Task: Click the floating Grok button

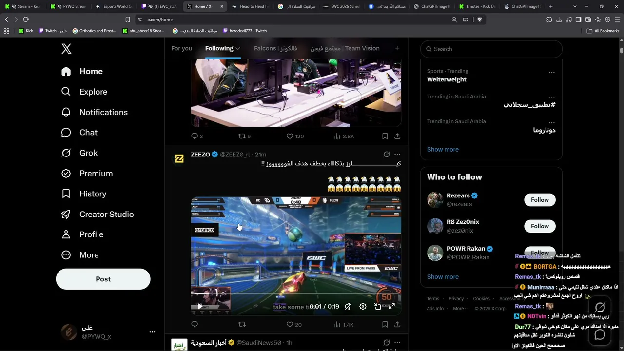Action: [x=600, y=307]
